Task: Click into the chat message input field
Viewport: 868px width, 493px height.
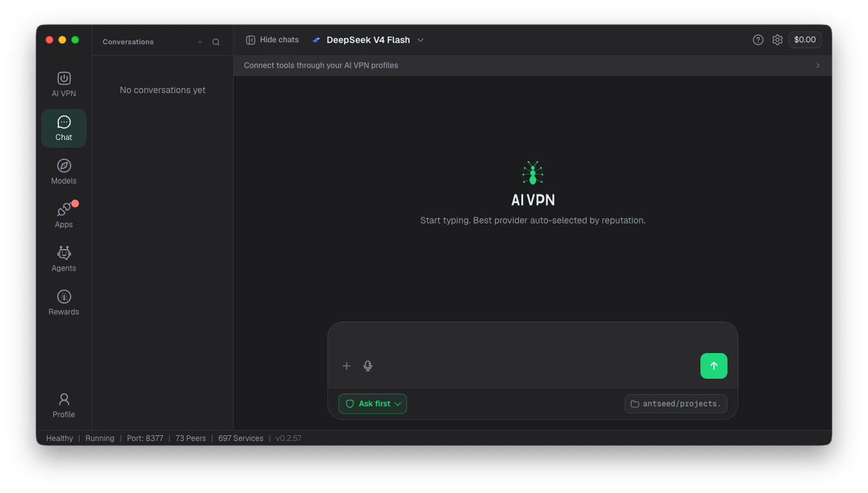Action: coord(533,338)
